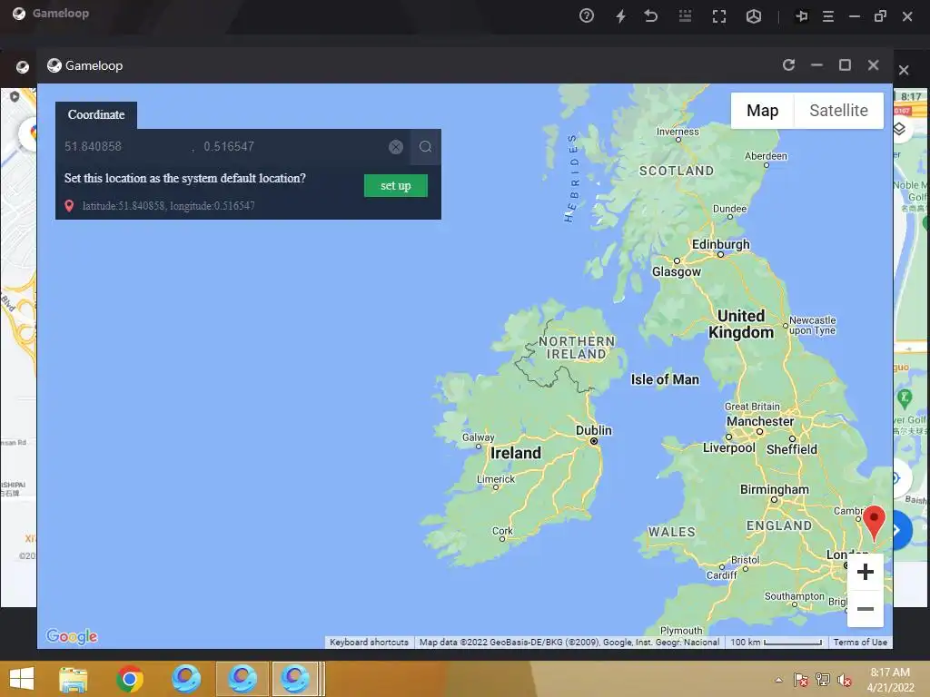Click the locate-me target icon in background map
The height and width of the screenshot is (697, 930).
click(896, 477)
